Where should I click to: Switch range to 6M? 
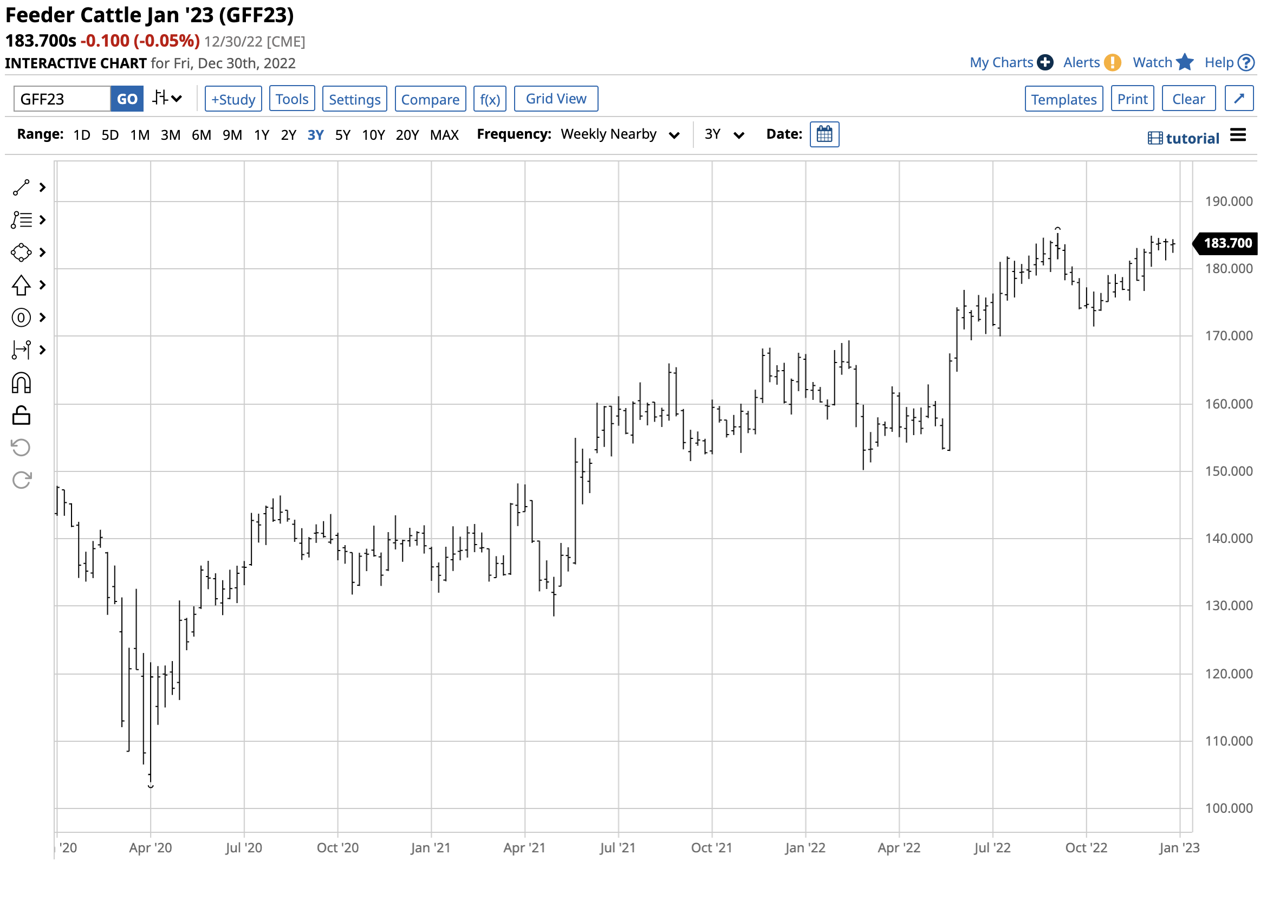click(201, 135)
